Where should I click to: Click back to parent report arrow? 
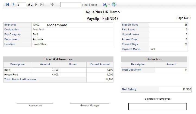pos(52,5)
